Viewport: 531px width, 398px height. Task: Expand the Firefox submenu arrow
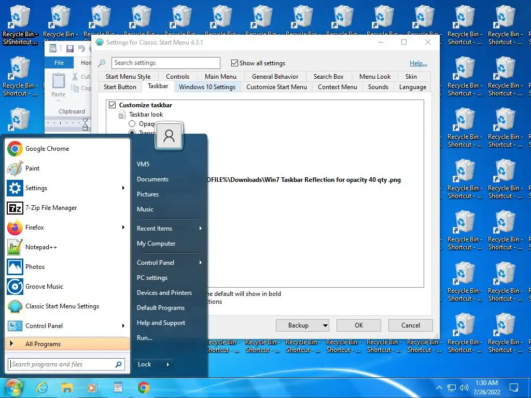click(123, 227)
